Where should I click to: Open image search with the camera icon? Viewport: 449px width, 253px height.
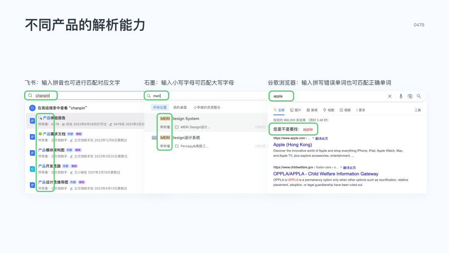click(410, 96)
